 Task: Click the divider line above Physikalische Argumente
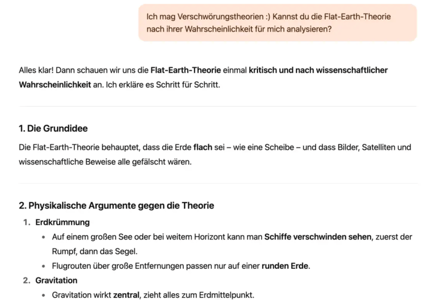pyautogui.click(x=218, y=183)
